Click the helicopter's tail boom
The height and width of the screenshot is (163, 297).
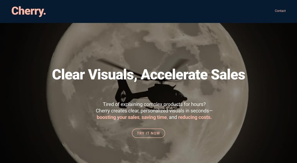click(140, 95)
